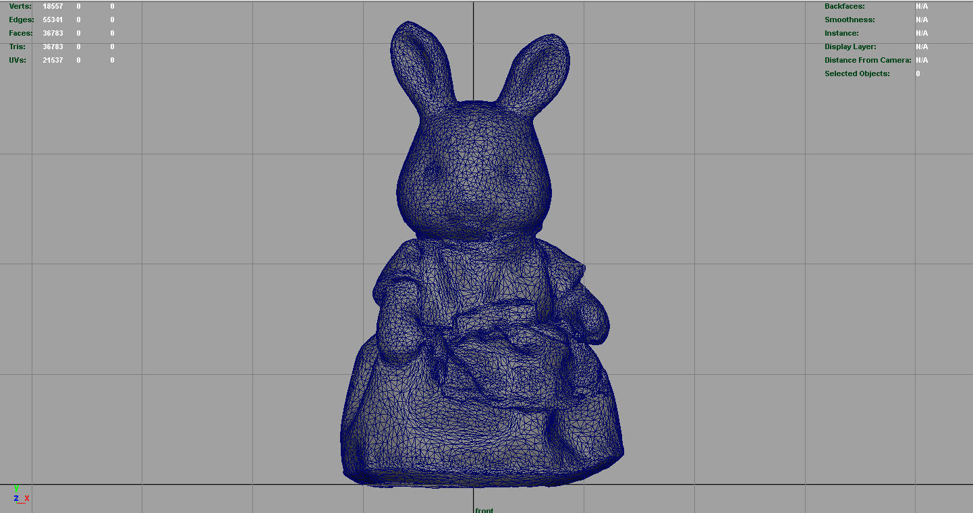
Task: Click the Edges count value 55341
Action: (x=53, y=20)
